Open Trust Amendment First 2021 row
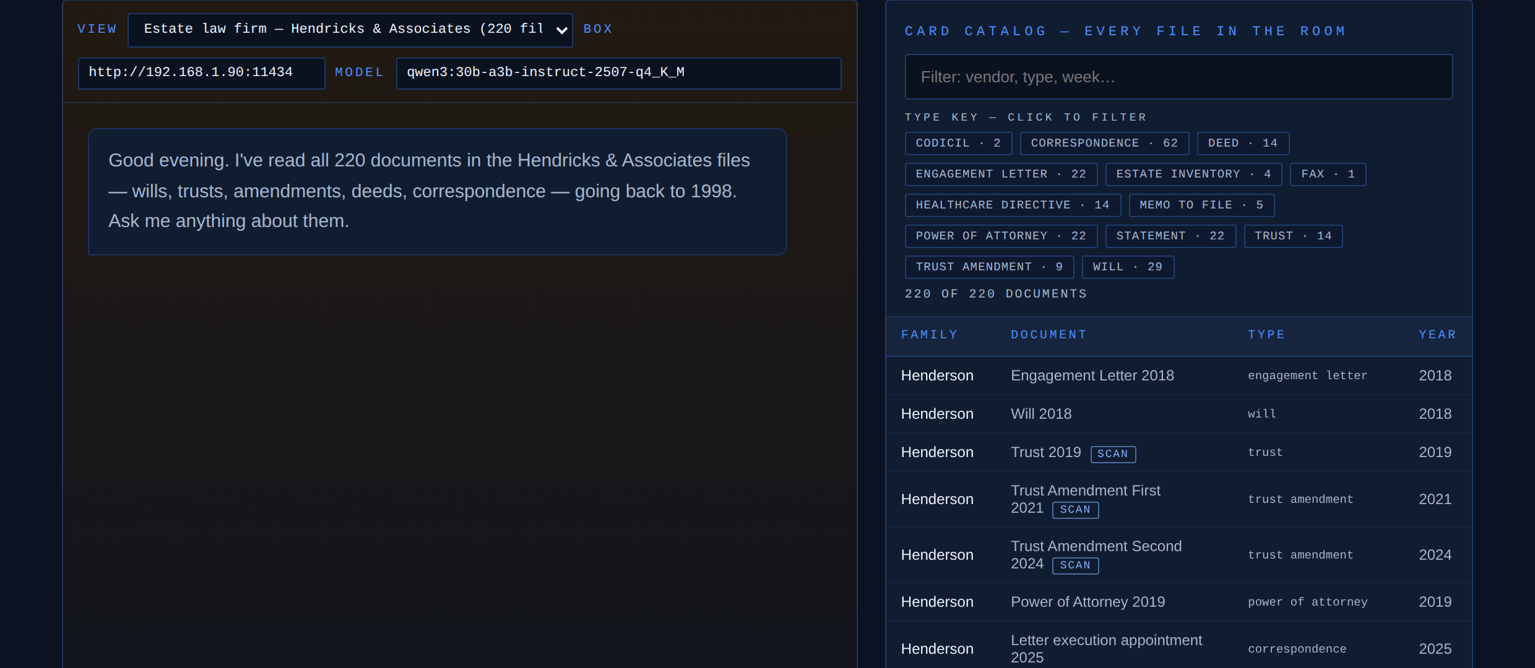 tap(1178, 499)
